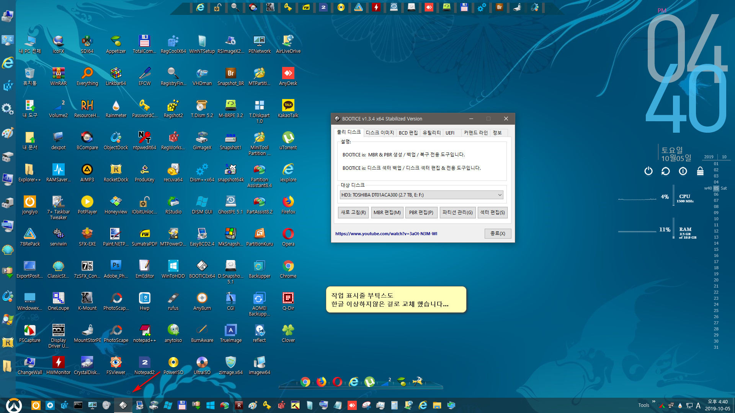
Task: Open KakaoTalk desktop shortcut
Action: (288, 108)
